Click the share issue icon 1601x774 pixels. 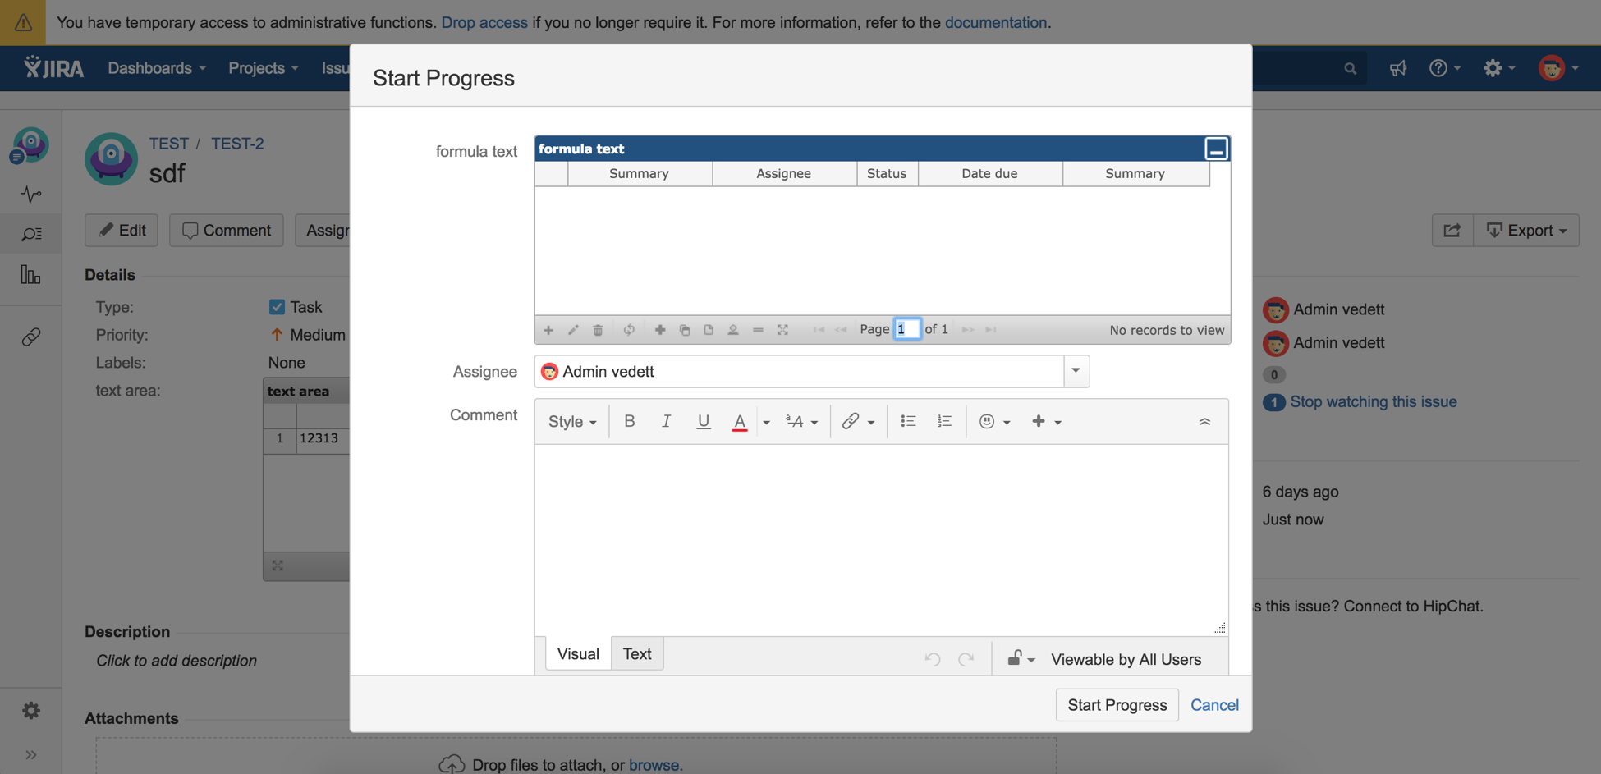pyautogui.click(x=1452, y=231)
